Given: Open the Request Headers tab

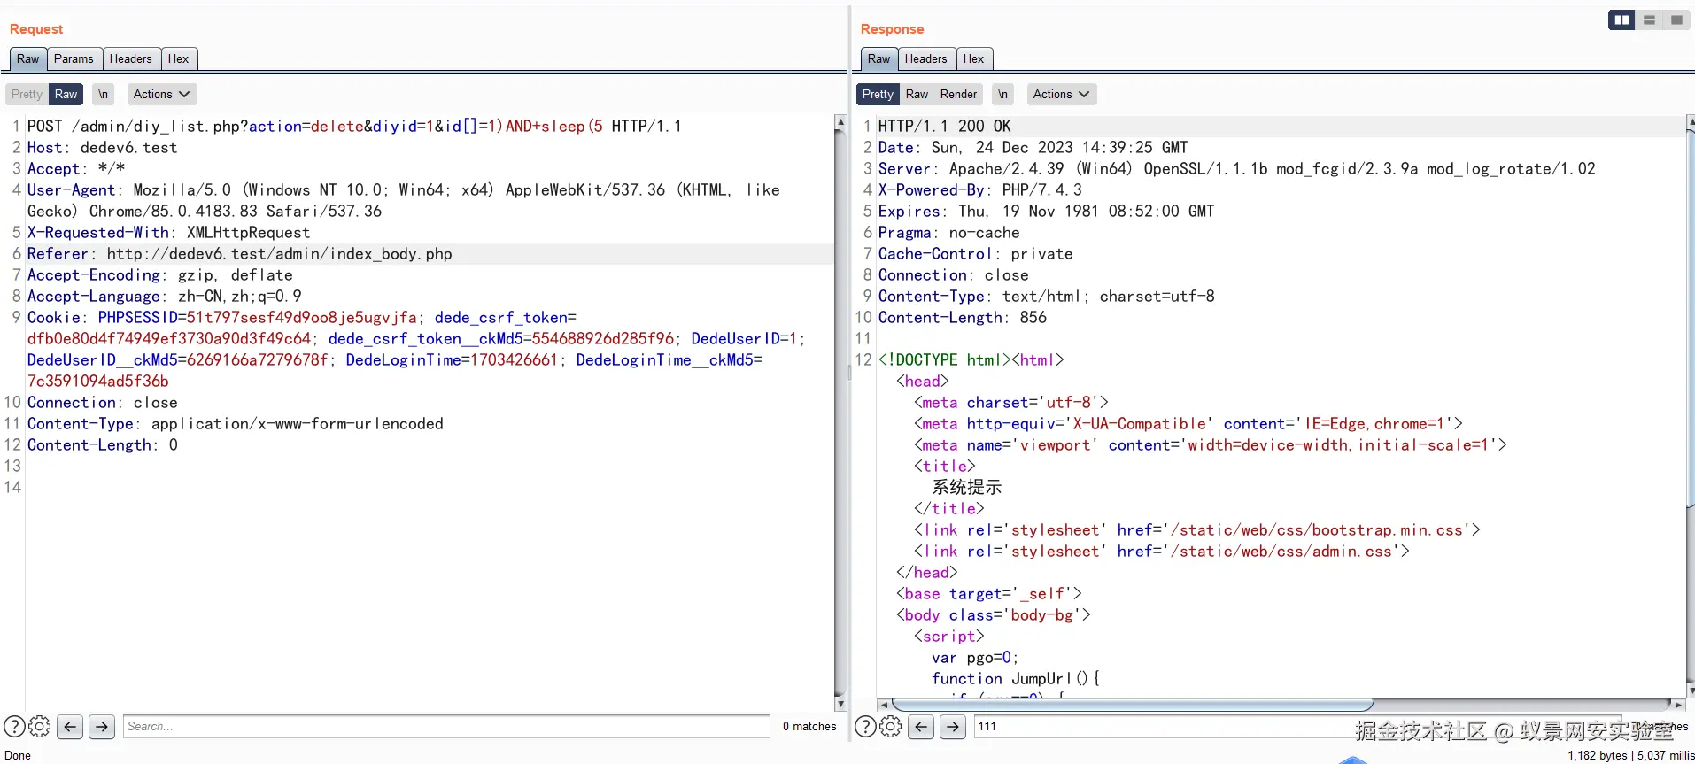Looking at the screenshot, I should [x=131, y=58].
